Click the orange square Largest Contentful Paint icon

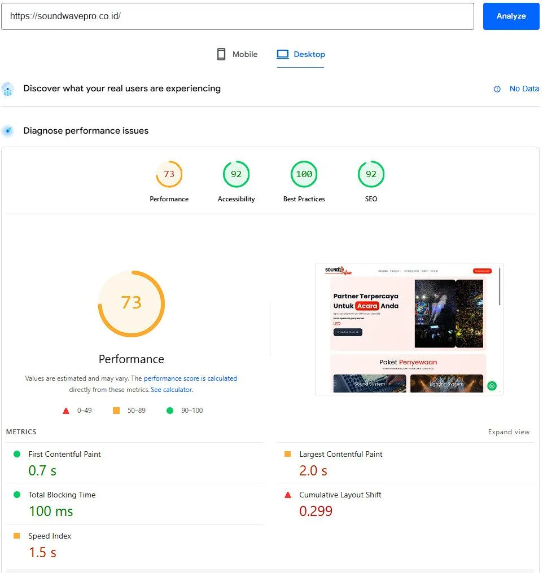point(288,454)
